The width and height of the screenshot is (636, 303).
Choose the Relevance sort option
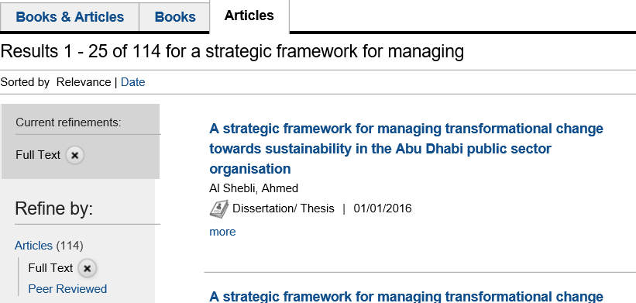click(84, 82)
